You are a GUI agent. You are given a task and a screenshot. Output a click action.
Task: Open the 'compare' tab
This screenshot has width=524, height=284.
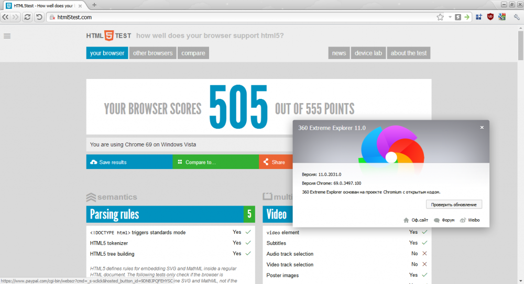coord(193,53)
